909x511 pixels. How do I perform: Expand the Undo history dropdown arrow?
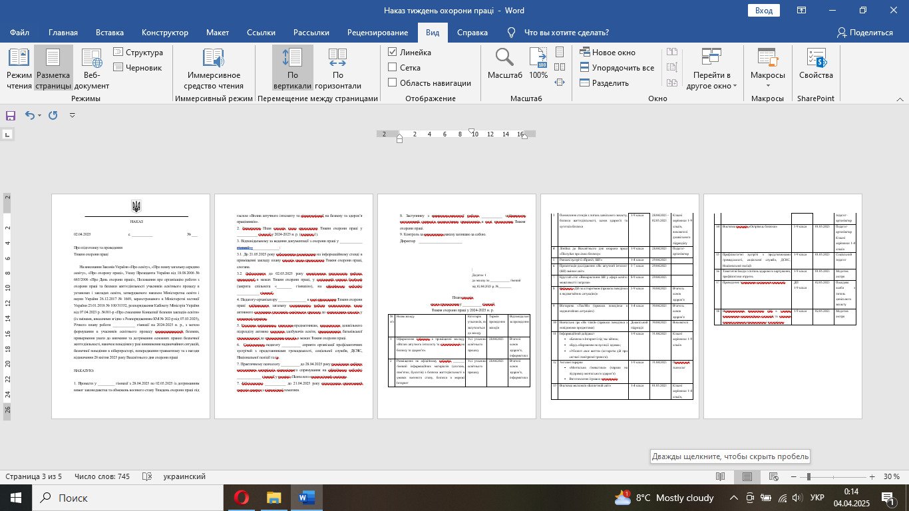40,115
